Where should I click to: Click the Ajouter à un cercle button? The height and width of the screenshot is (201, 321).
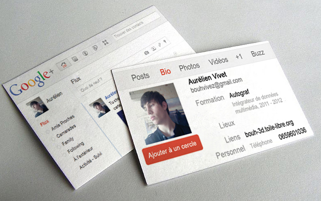[172, 149]
